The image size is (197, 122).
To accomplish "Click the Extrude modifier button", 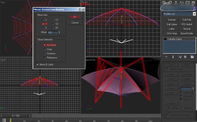I will point(172,20).
